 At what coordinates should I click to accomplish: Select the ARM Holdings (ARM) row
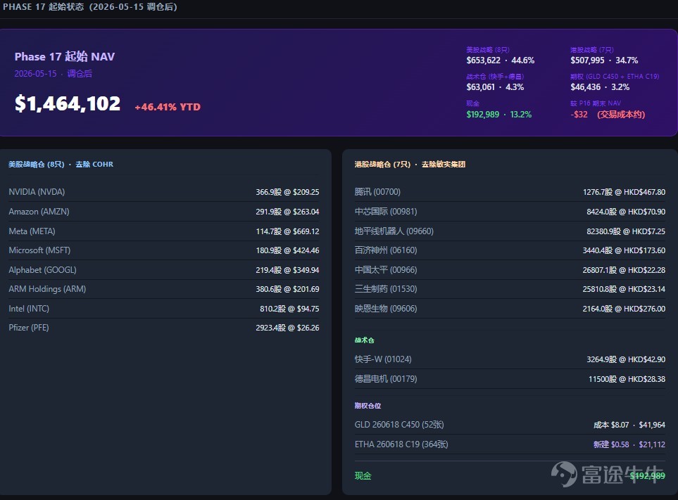coord(164,289)
